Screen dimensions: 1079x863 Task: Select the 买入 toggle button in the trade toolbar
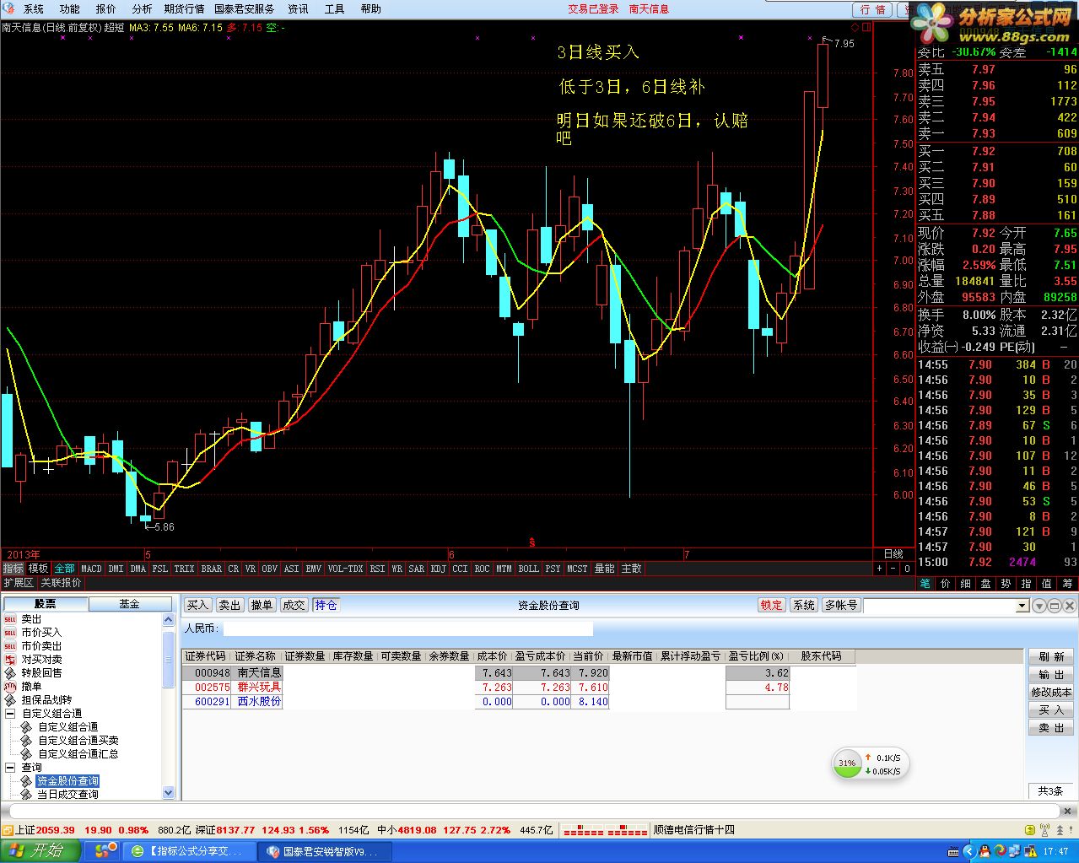(x=197, y=605)
